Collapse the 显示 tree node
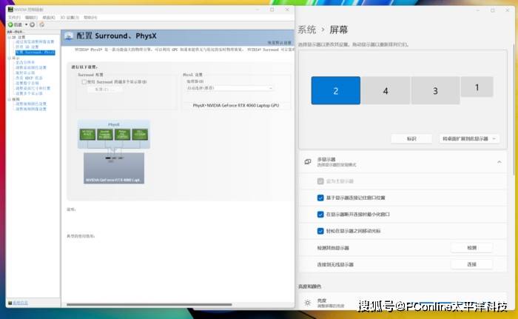This screenshot has height=319, width=518. click(9, 58)
